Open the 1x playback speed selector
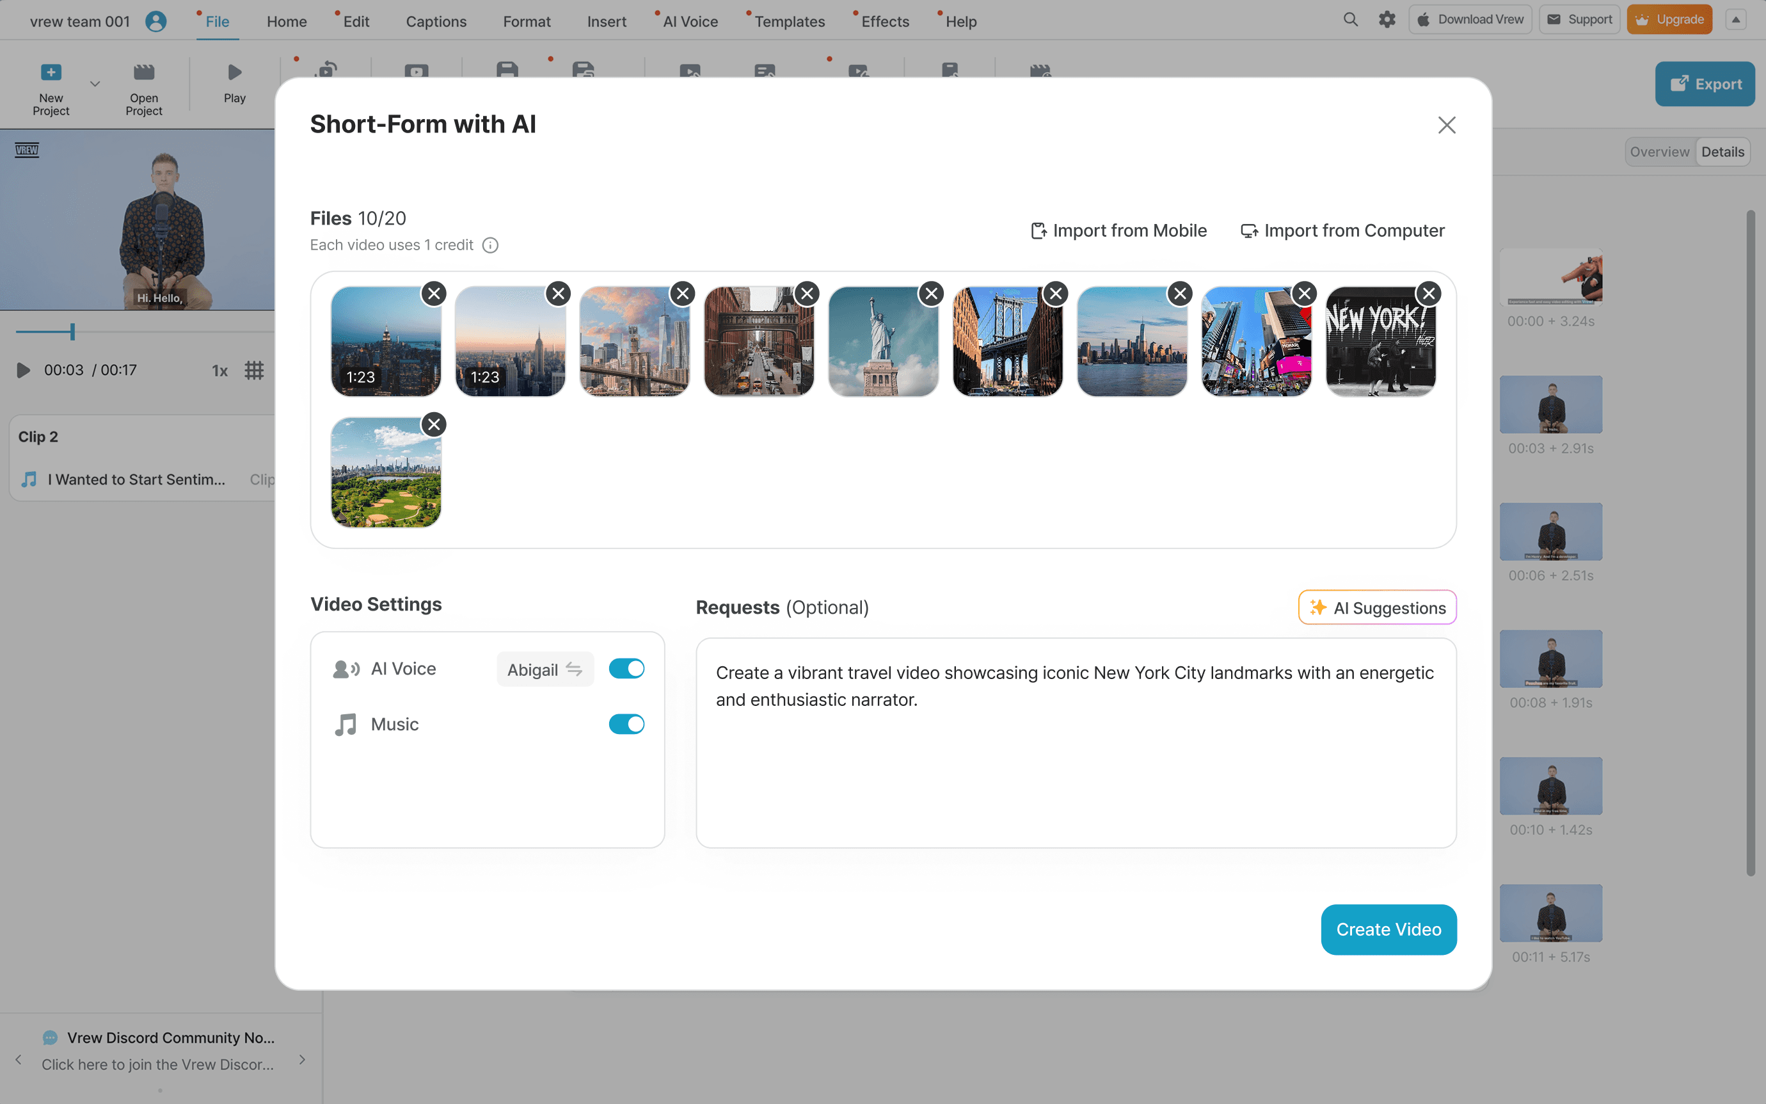Screen dimensions: 1766x1104 click(219, 371)
